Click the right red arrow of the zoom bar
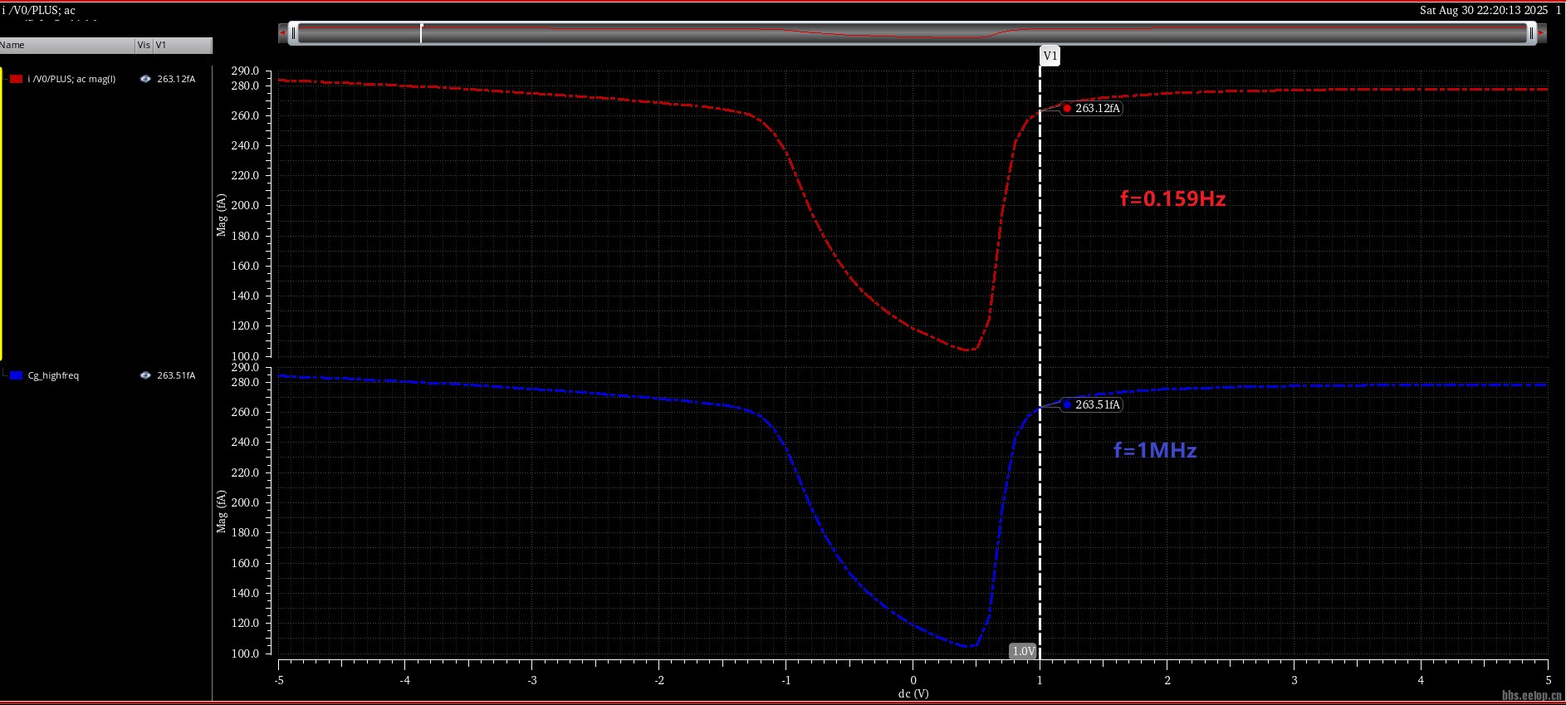This screenshot has width=1566, height=705. (x=1542, y=33)
